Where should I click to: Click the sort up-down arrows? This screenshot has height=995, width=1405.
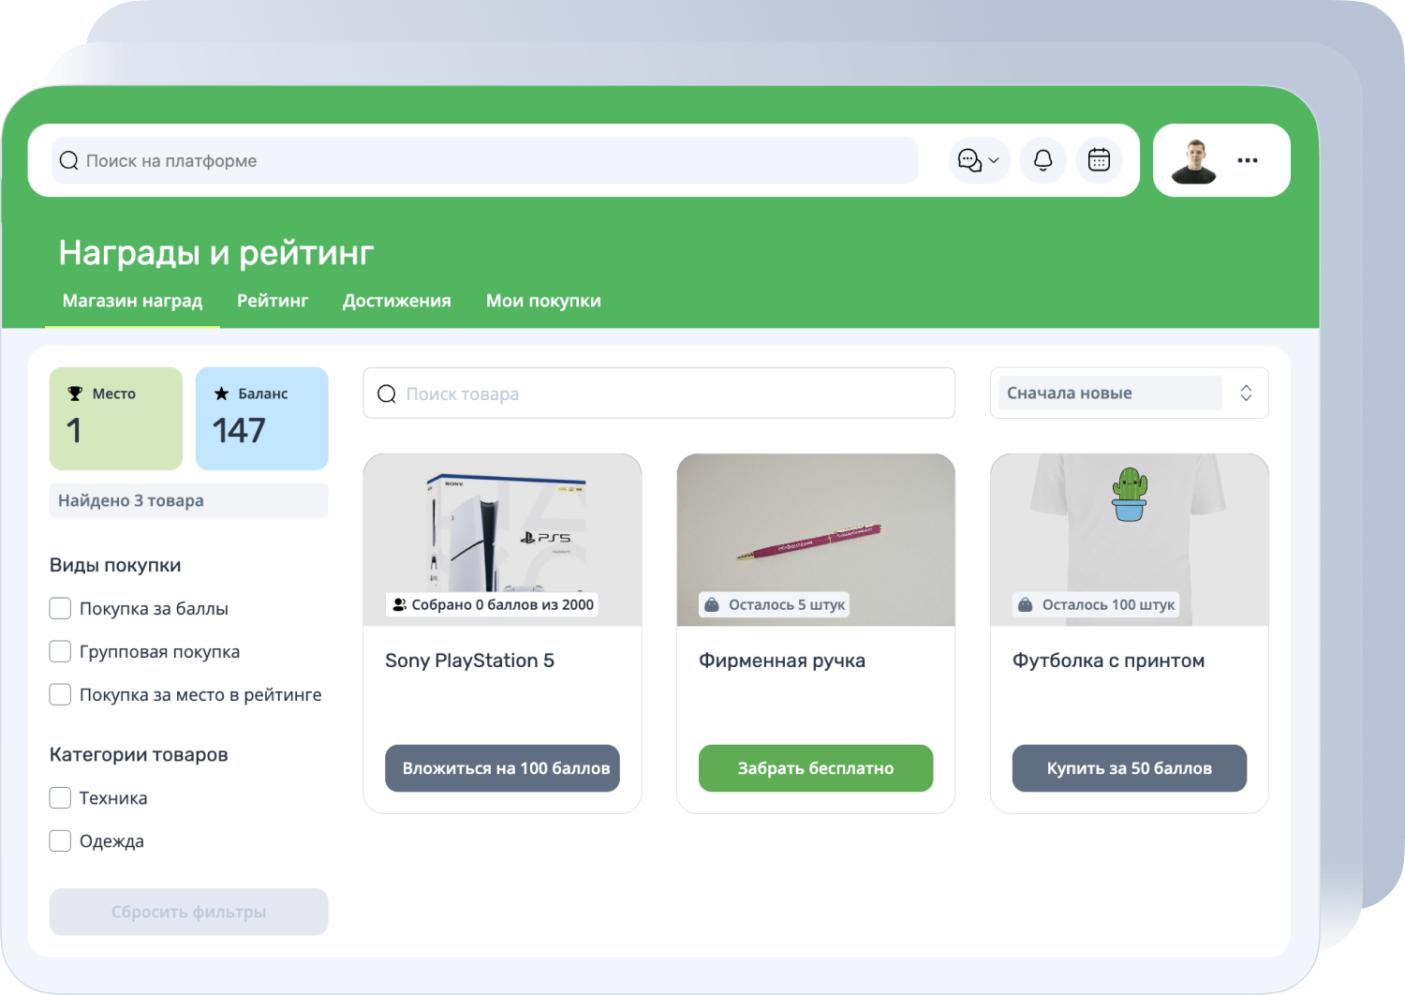(x=1246, y=393)
